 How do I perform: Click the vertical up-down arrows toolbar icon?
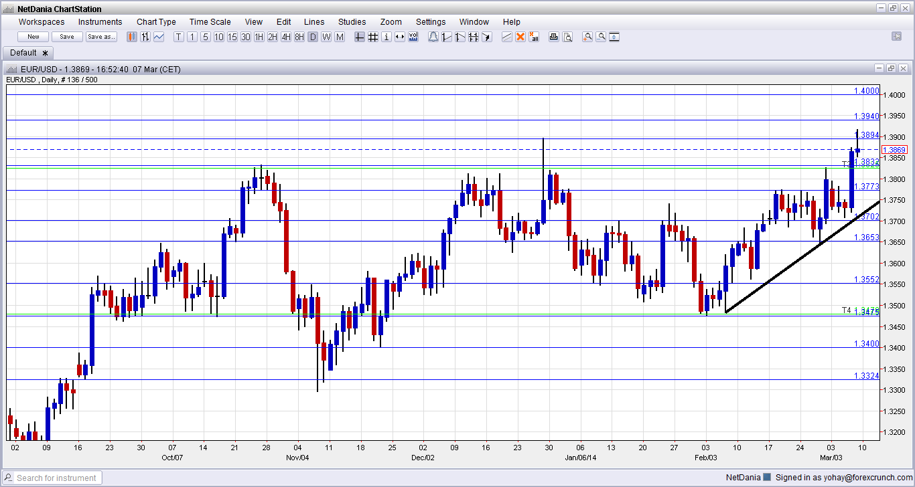[x=614, y=37]
